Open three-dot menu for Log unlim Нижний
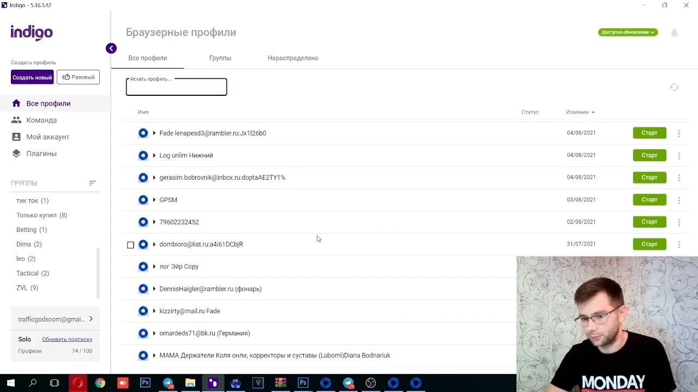This screenshot has height=392, width=698. click(x=679, y=156)
